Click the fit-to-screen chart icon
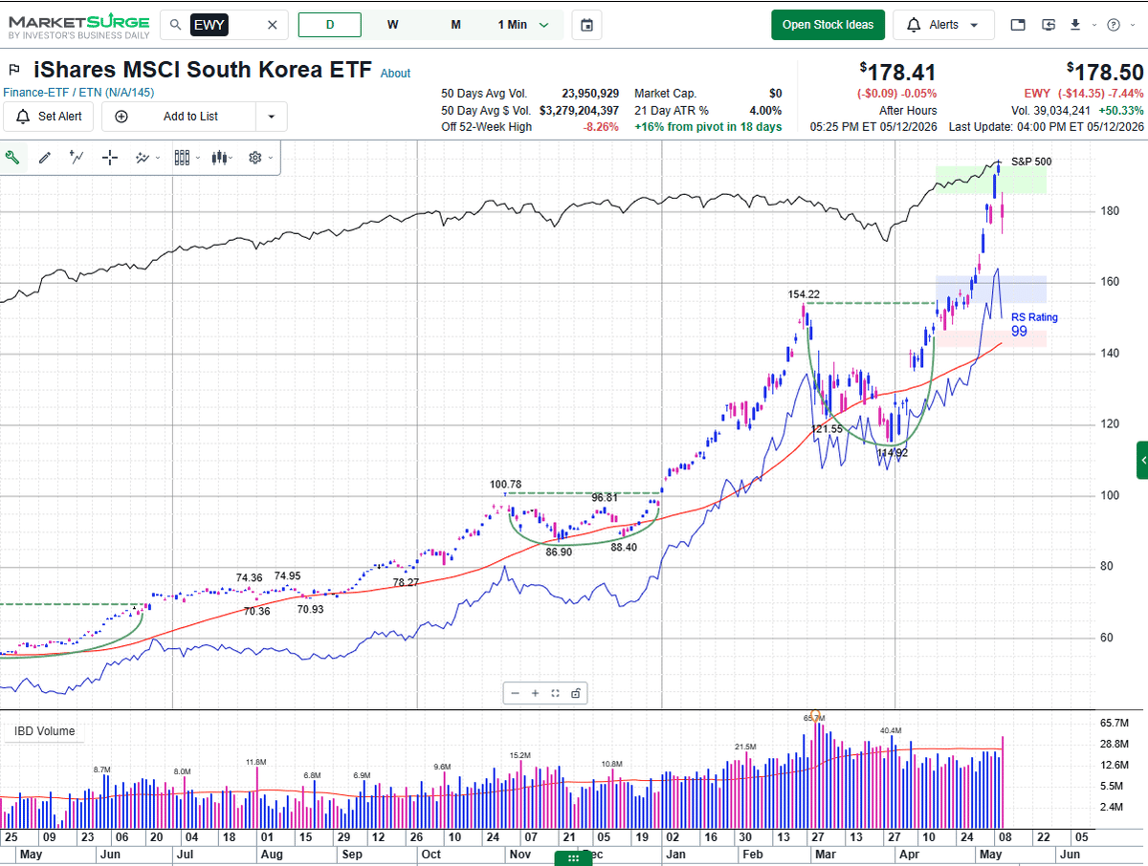 point(555,694)
